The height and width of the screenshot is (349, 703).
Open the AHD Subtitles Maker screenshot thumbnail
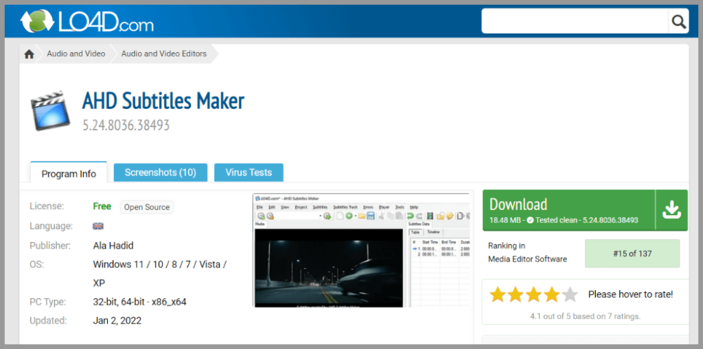[x=361, y=250]
